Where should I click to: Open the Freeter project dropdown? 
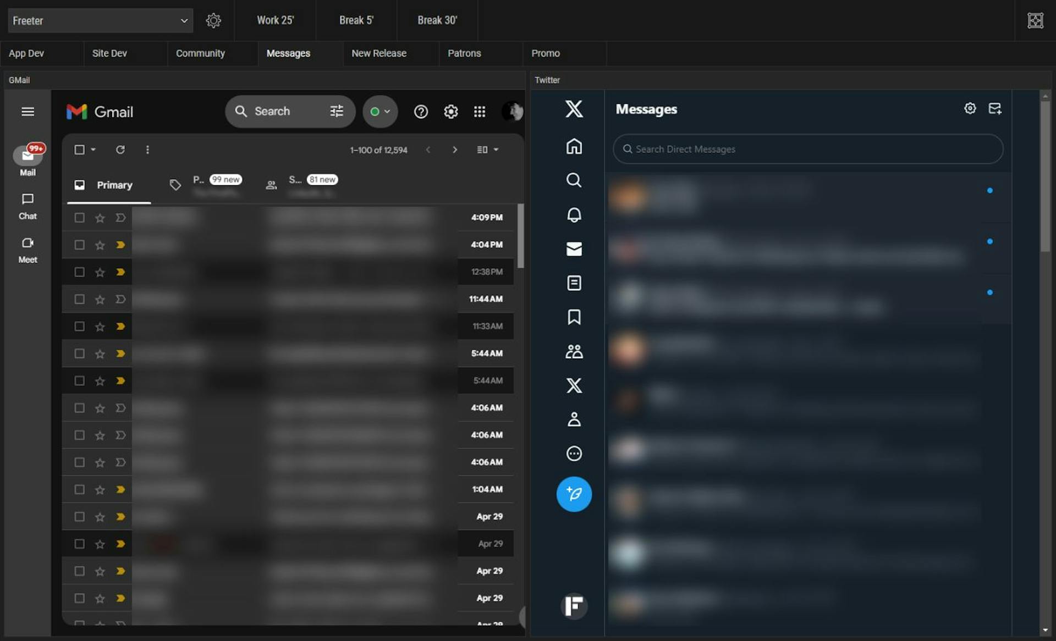pyautogui.click(x=101, y=20)
